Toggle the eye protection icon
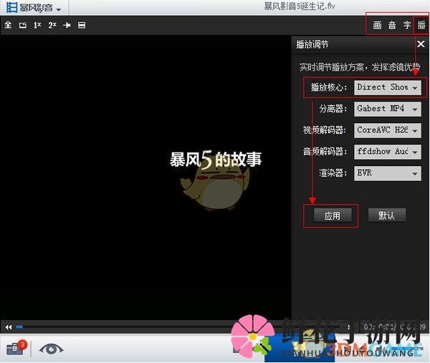Screen dimensions: 430x363 coord(51,349)
